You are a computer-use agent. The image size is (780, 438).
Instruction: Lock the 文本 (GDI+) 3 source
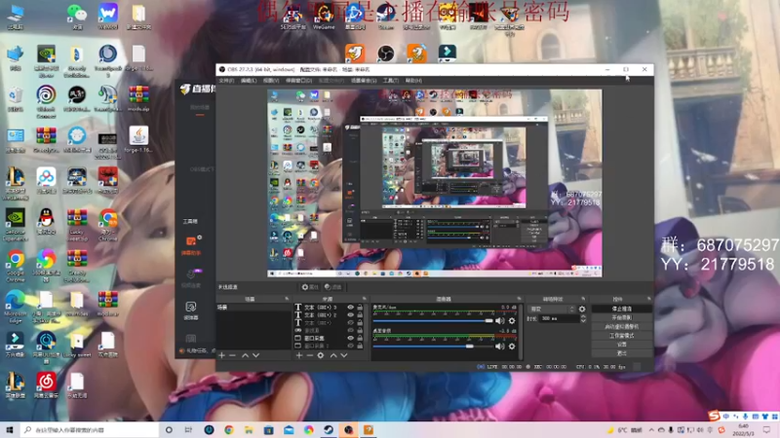click(360, 308)
